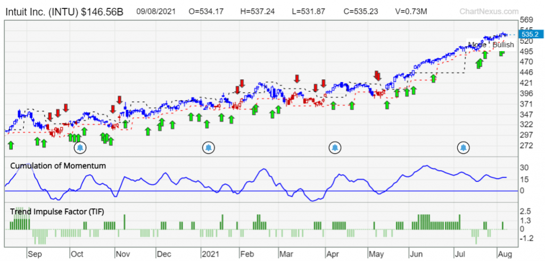Click the date 09/08/2021 in header
This screenshot has width=545, height=261.
tap(155, 12)
